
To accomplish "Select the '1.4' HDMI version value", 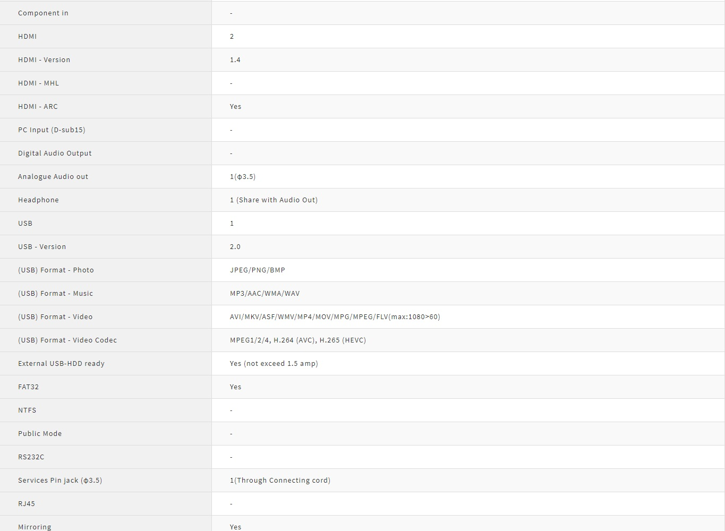I will (235, 60).
